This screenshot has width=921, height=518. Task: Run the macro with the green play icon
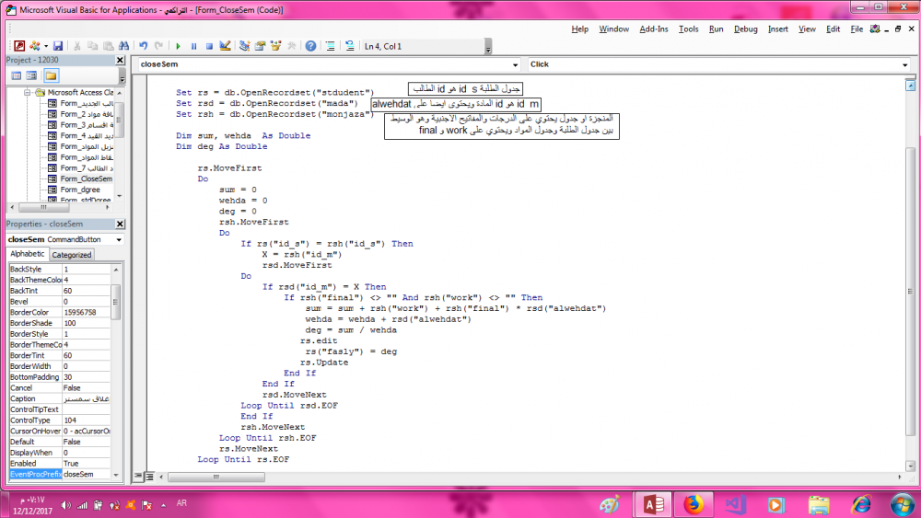click(x=178, y=46)
